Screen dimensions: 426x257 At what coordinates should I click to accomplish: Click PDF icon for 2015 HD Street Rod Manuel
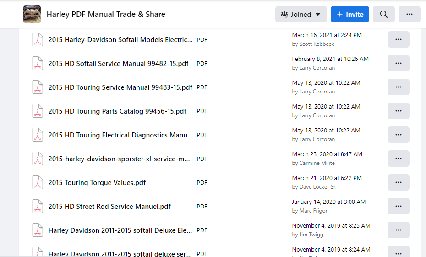click(x=38, y=207)
